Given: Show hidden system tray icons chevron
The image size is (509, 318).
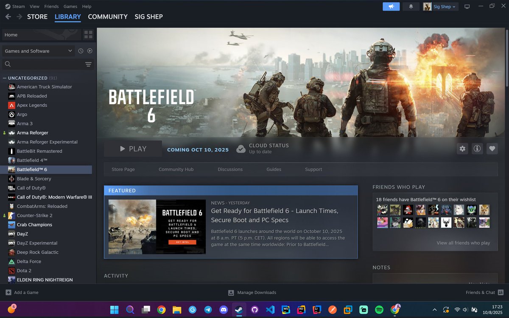Looking at the screenshot, I should pos(434,310).
